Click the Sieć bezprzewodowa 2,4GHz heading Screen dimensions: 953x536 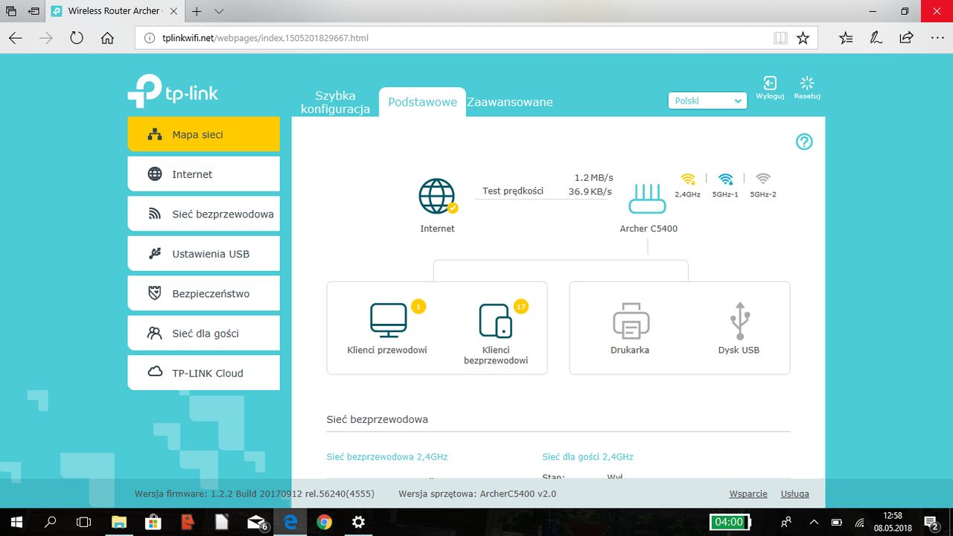coord(387,456)
